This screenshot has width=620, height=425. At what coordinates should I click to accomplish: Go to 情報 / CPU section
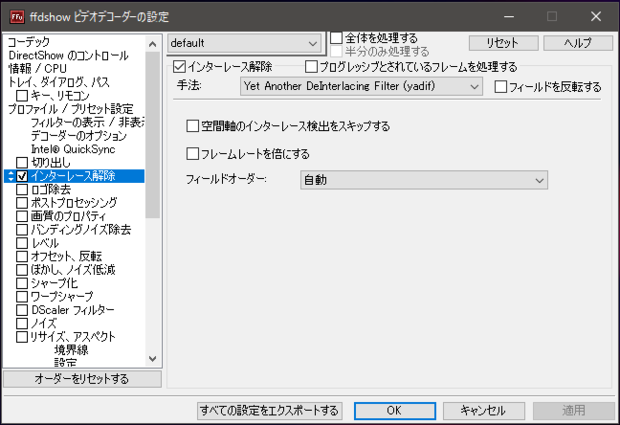(38, 69)
